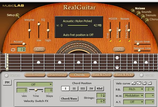Viewport: 158px width, 107px height.
Task: Flip the Tremolo toggle switch
Action: point(142,16)
